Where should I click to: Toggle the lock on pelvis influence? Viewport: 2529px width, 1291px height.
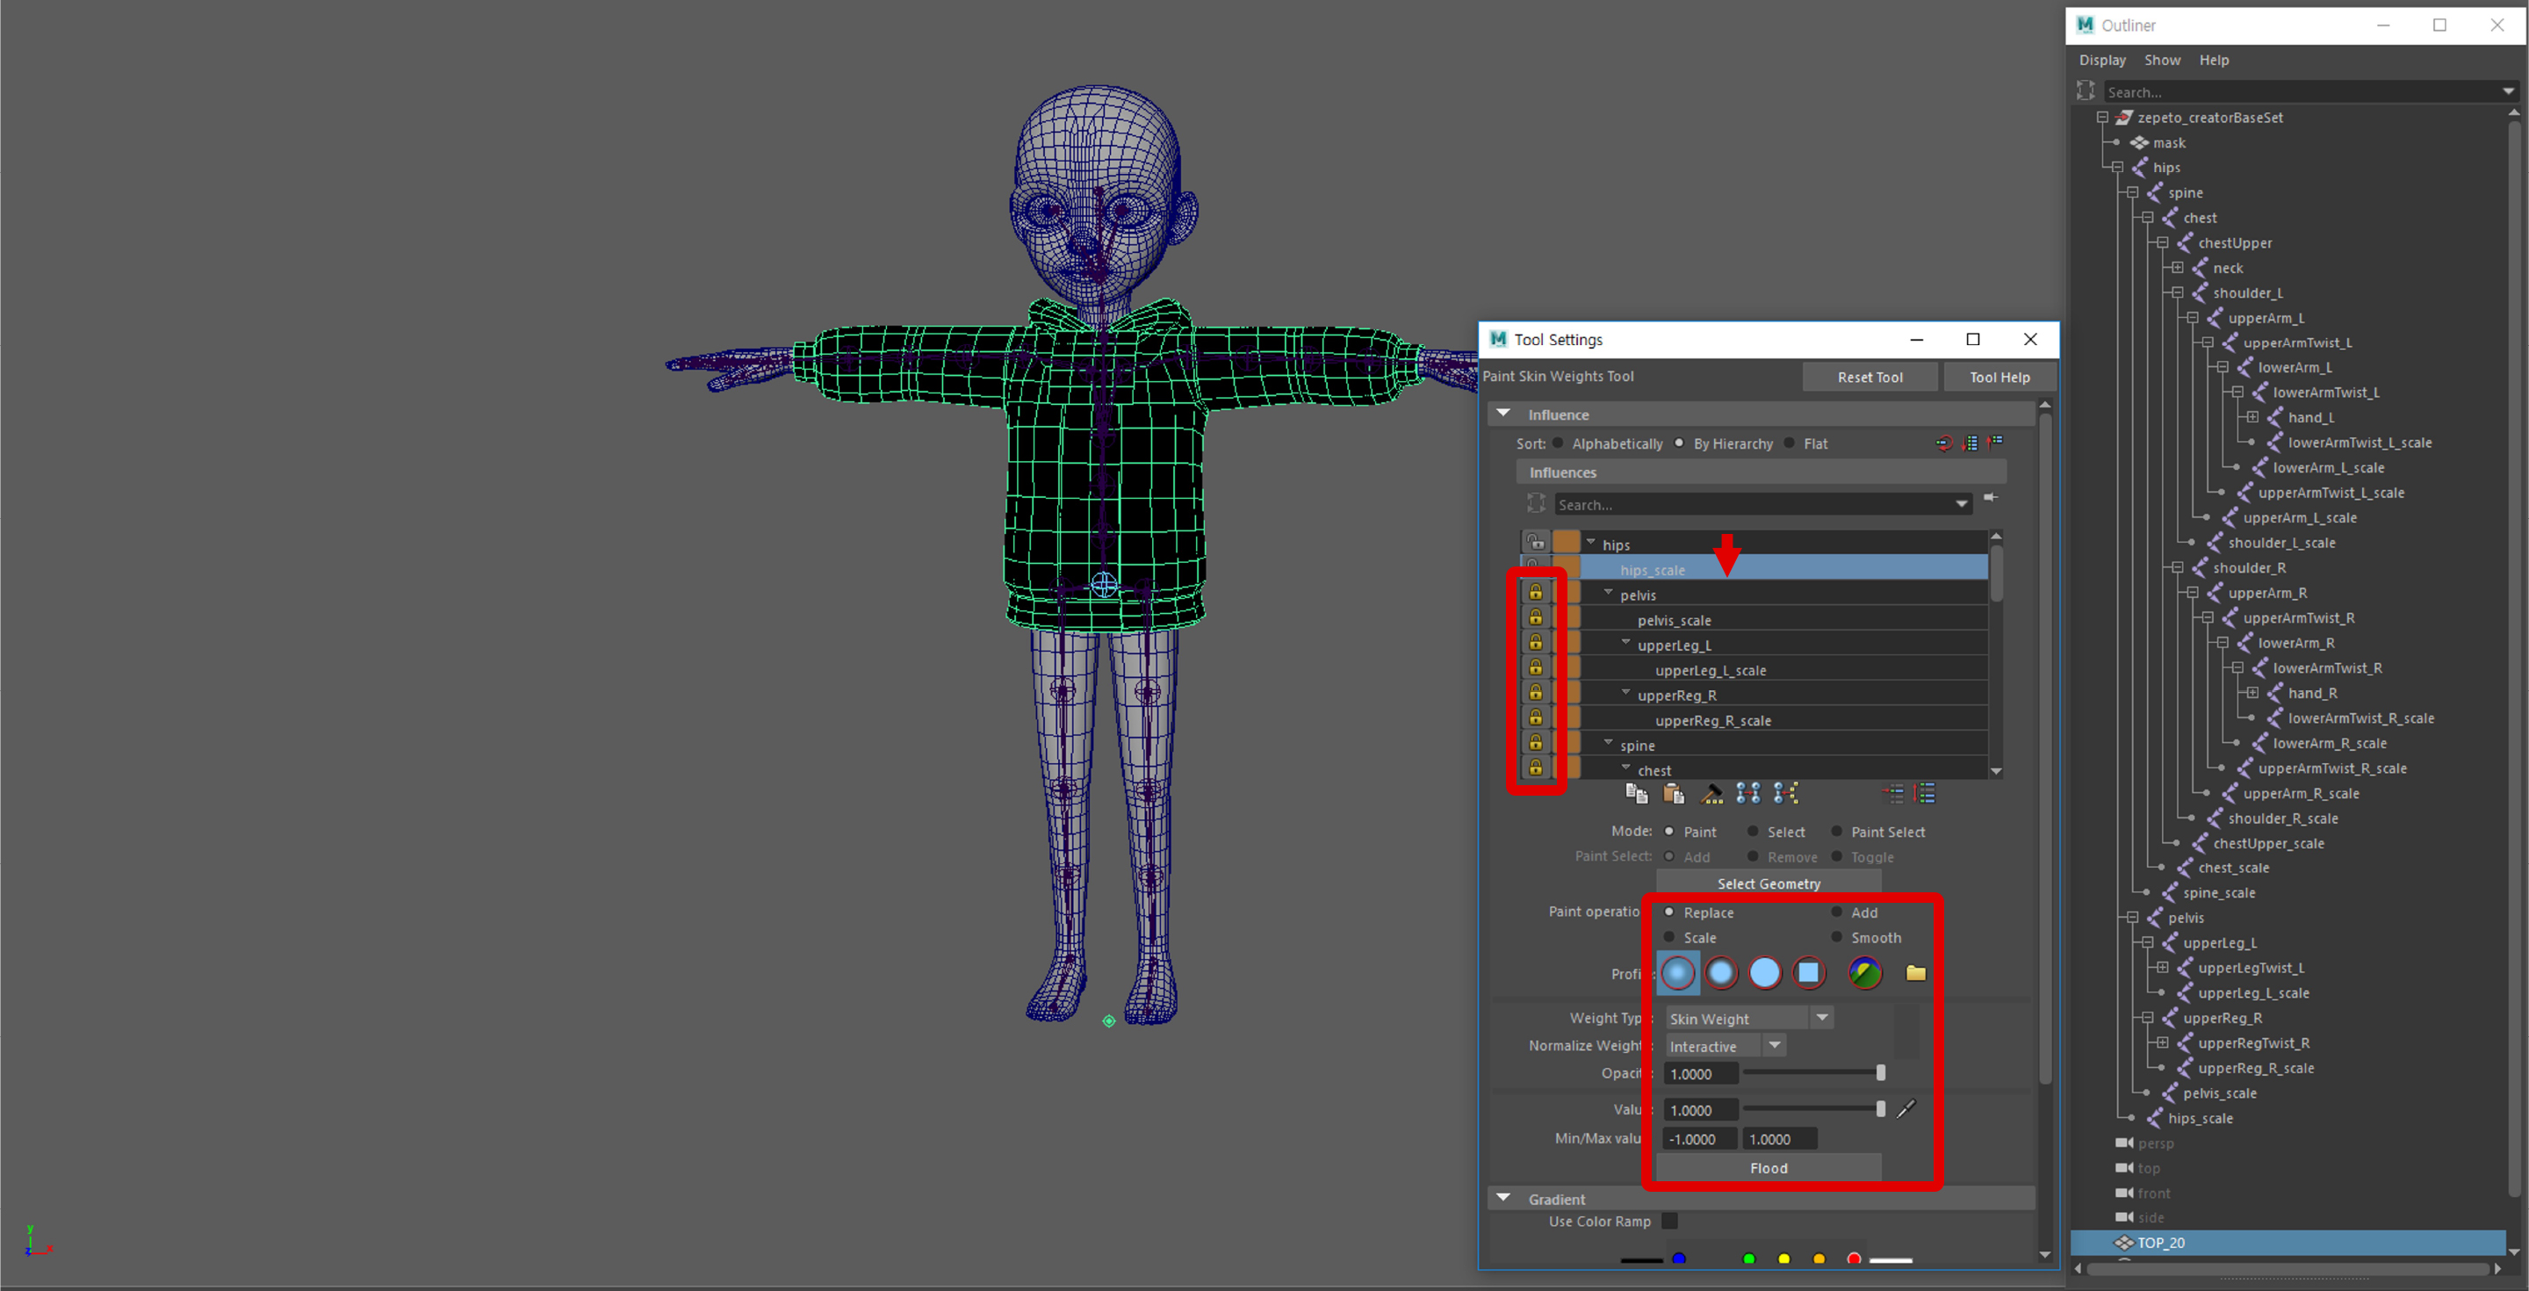tap(1536, 593)
